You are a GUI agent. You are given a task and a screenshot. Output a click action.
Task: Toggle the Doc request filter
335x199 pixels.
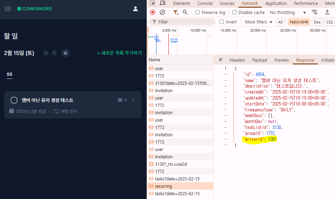pyautogui.click(x=317, y=22)
